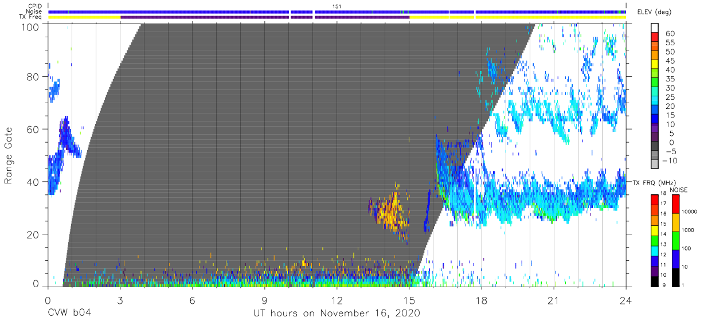Click the '60' elevation legend label
This screenshot has height=325, width=704.
click(669, 34)
